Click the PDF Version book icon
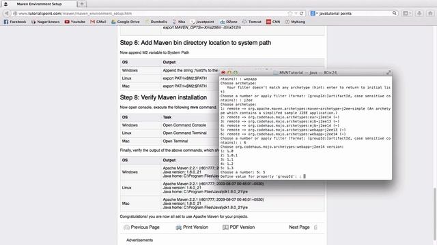 (225, 227)
